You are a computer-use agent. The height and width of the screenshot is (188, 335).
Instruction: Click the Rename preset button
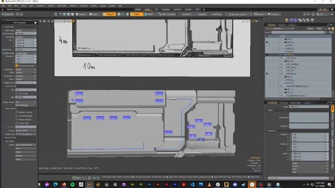coord(26,156)
